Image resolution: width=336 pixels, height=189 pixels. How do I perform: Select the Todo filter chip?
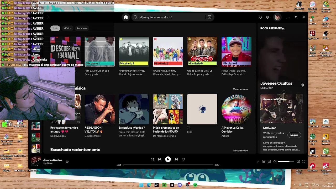[x=55, y=28]
